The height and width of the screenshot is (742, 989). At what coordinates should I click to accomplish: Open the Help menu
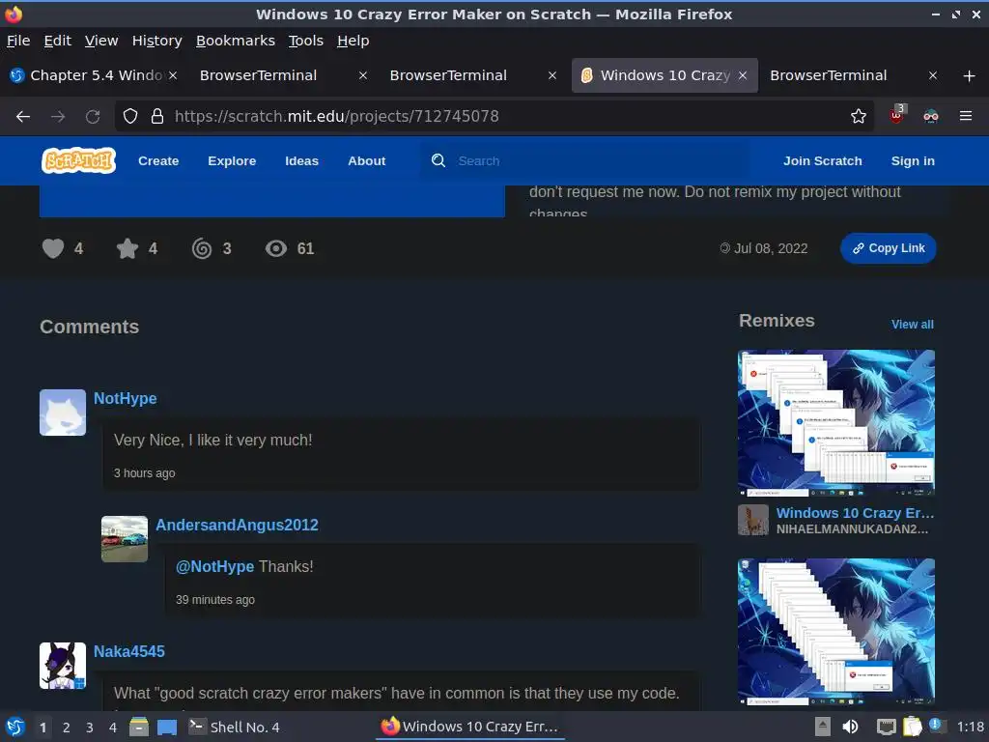click(353, 41)
